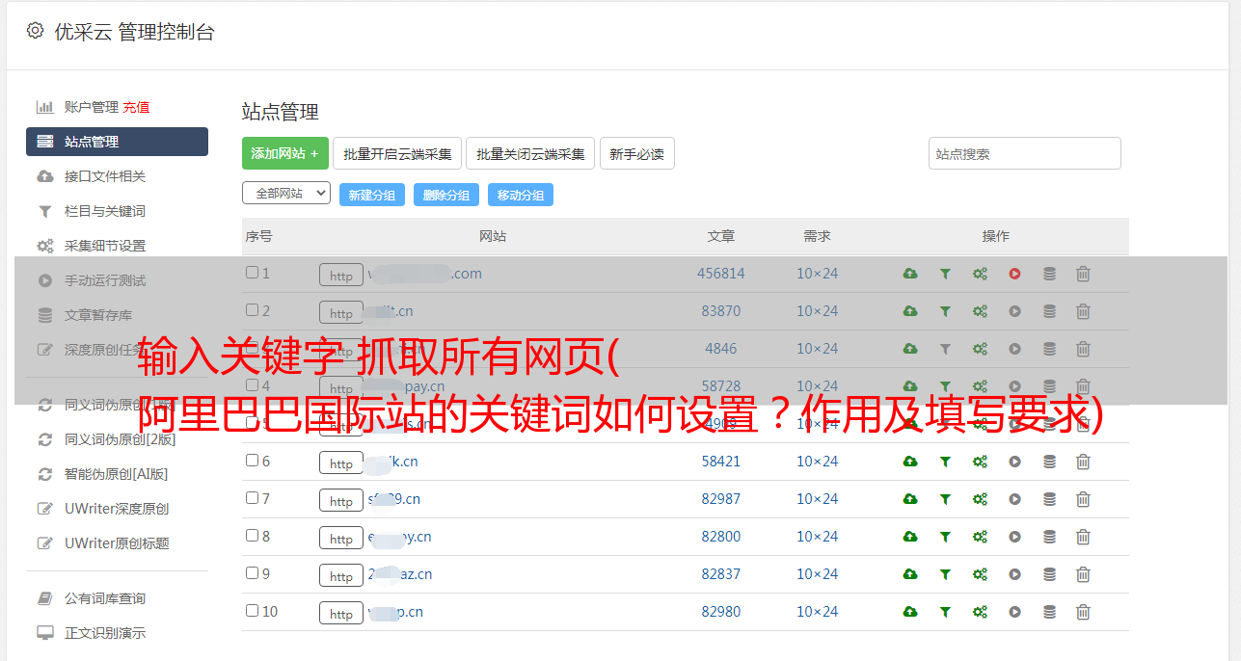This screenshot has height=661, width=1241.
Task: Click the cloud upload icon for site 2
Action: (910, 311)
